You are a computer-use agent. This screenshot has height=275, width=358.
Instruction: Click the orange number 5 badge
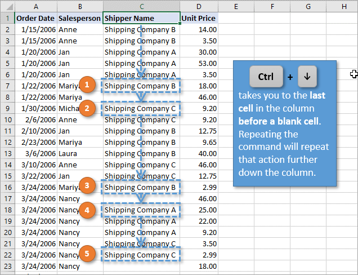[x=86, y=254]
